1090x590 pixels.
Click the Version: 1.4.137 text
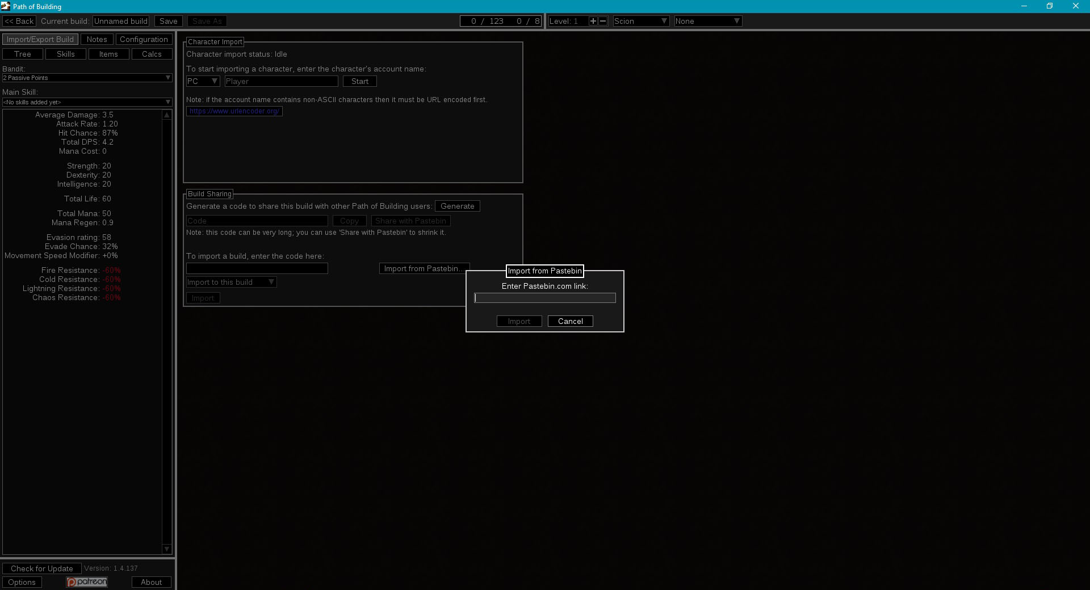[111, 568]
